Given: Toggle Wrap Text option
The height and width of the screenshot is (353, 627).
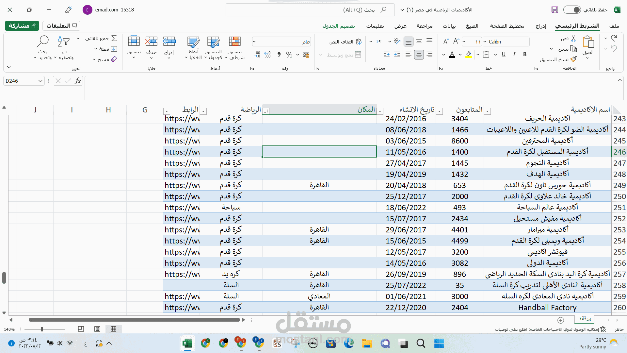Looking at the screenshot, I should 346,42.
